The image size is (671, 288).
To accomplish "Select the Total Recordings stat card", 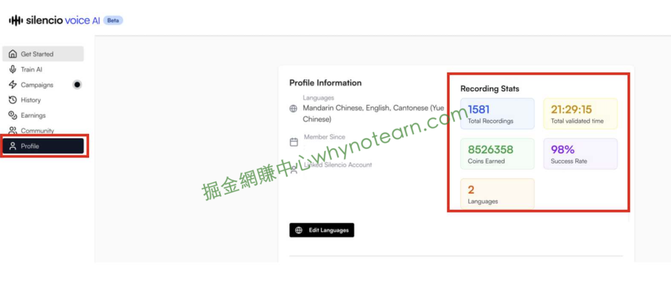I will tap(497, 113).
